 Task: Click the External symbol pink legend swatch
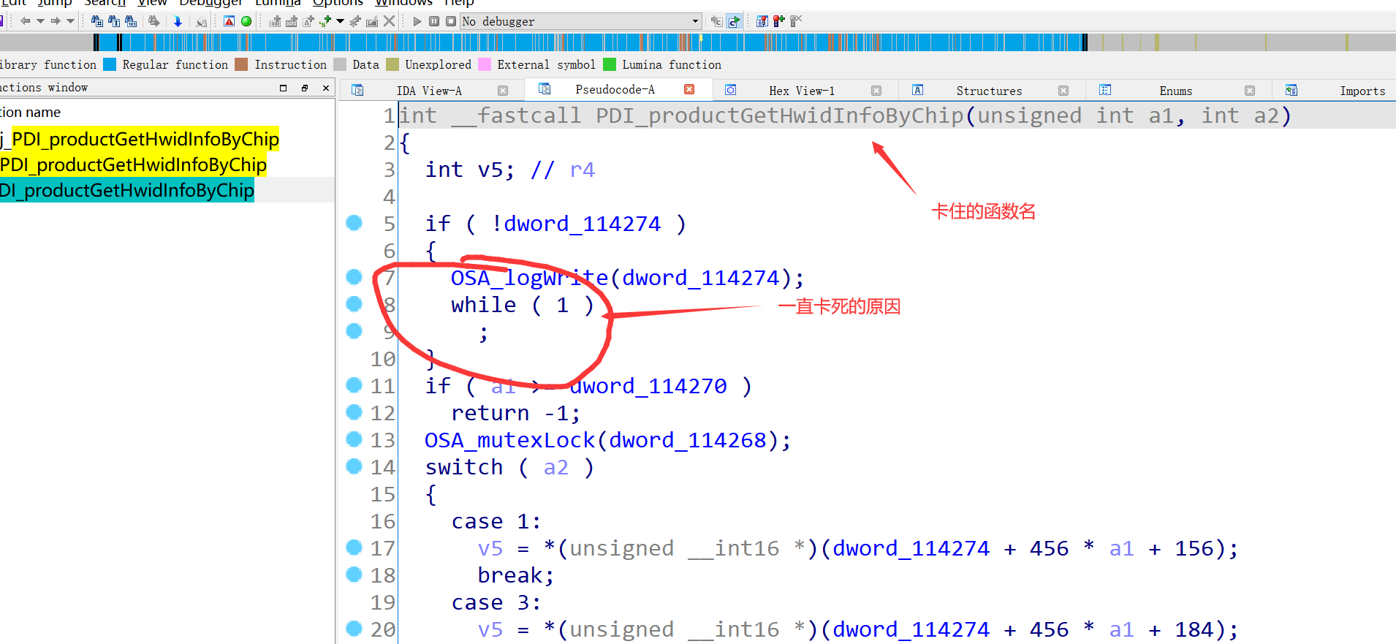[x=485, y=64]
